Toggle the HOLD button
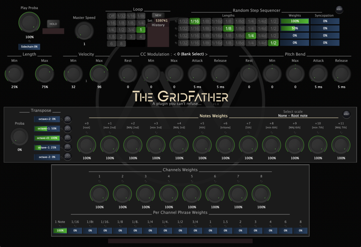The image size is (361, 247). (53, 24)
